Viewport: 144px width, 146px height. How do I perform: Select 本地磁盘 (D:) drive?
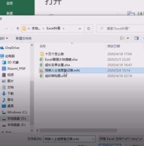tap(14, 119)
